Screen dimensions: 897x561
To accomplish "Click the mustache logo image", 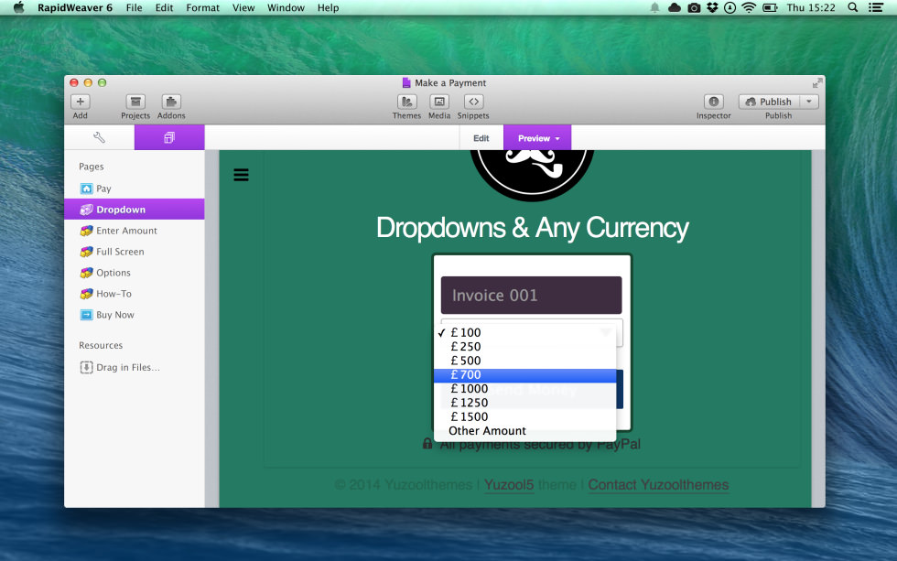I will (x=532, y=175).
